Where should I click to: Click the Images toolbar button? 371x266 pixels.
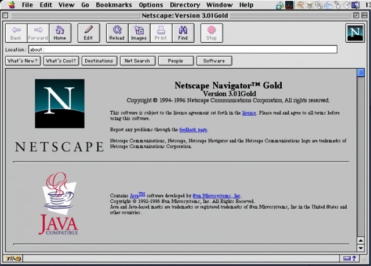click(139, 33)
